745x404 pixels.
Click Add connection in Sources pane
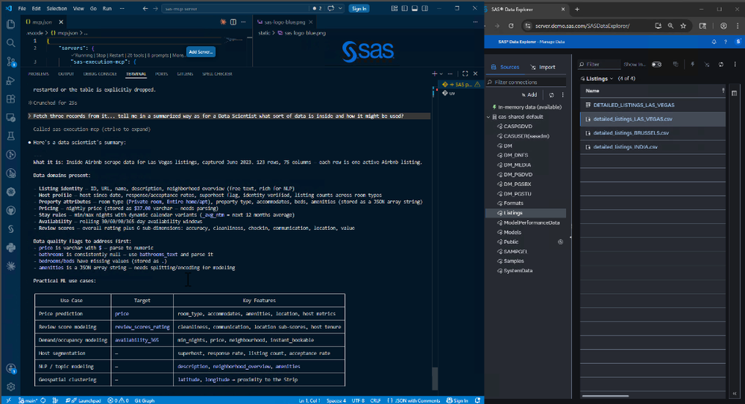pos(529,94)
